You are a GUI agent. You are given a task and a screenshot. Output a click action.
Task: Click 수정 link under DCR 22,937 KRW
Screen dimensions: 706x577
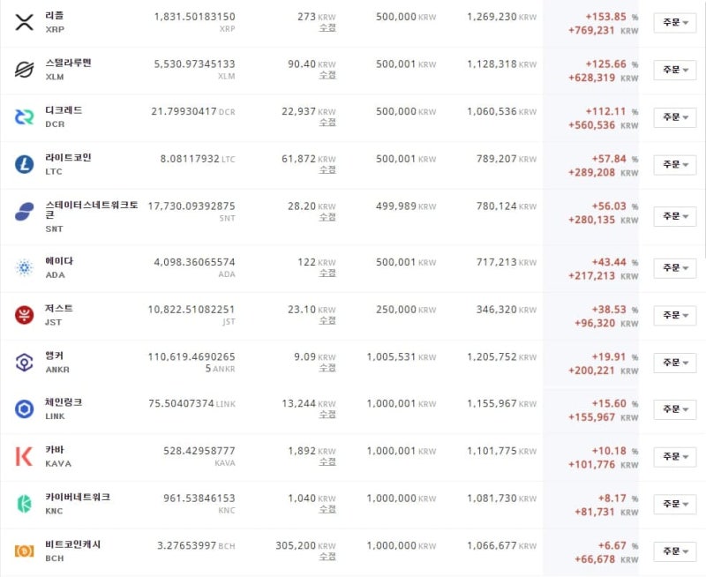327,123
